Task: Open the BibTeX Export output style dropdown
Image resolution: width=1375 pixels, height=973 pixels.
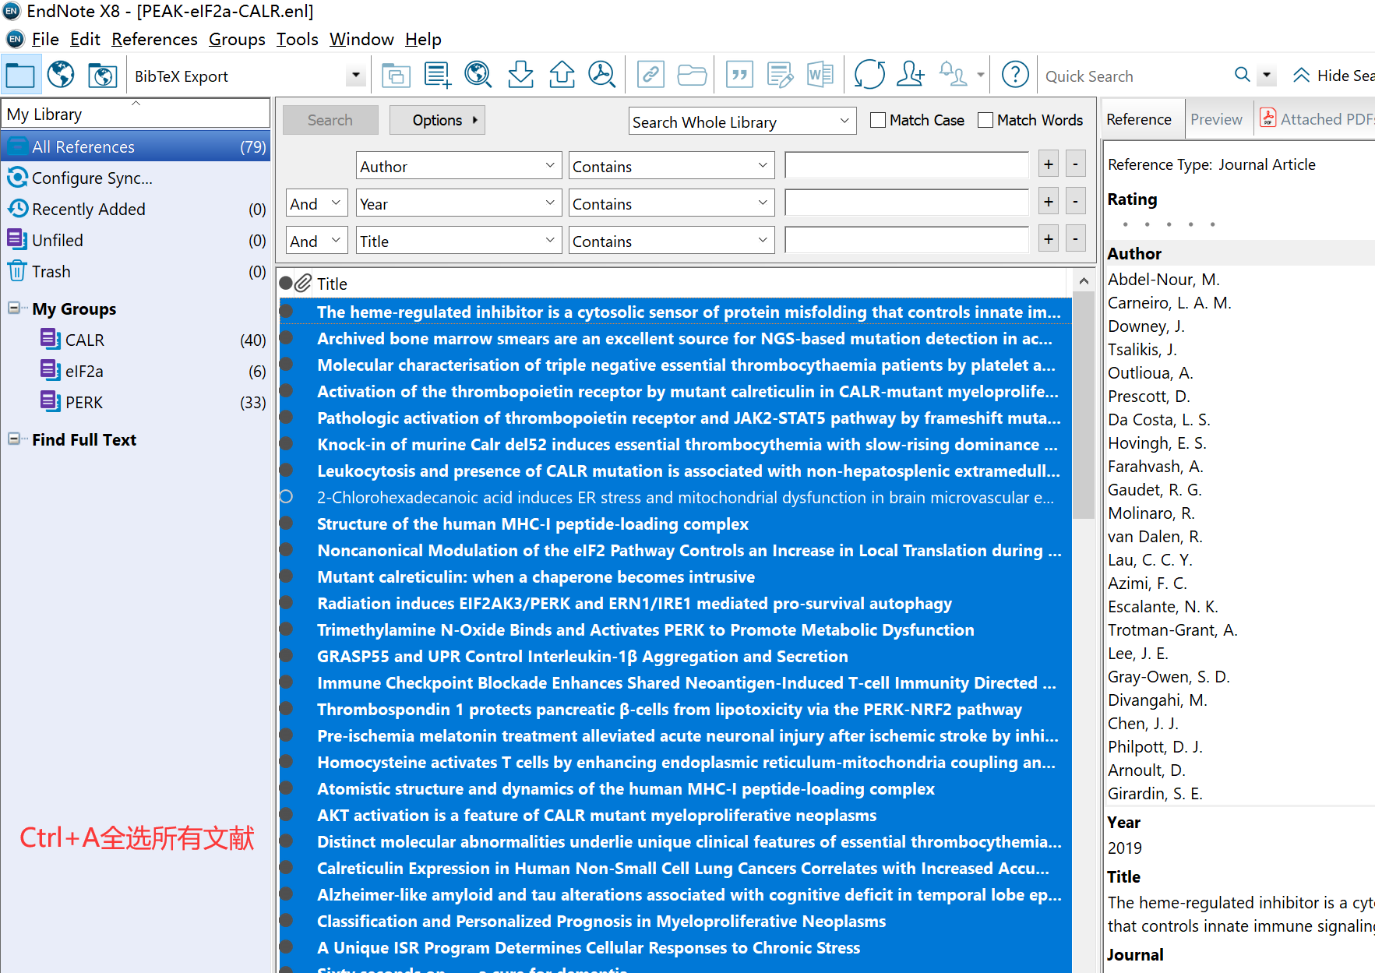Action: point(356,76)
